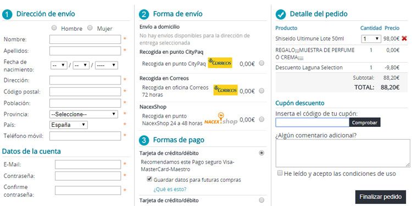
Task: Click the step 1 circle icon
Action: click(x=7, y=14)
